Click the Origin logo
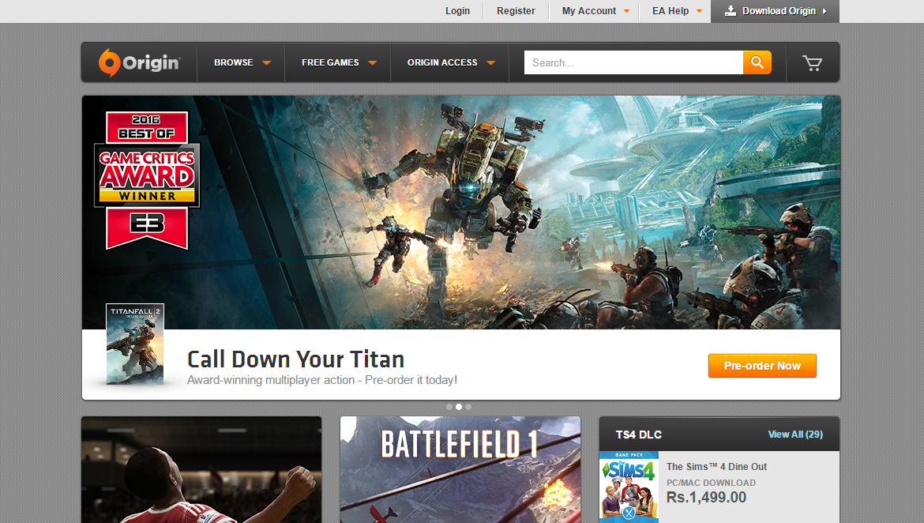This screenshot has width=924, height=523. [x=139, y=62]
